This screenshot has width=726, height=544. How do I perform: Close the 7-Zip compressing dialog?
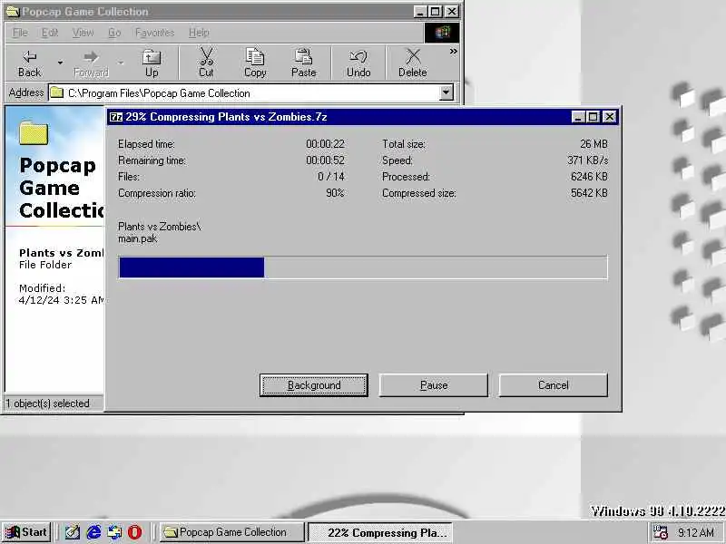coord(610,117)
